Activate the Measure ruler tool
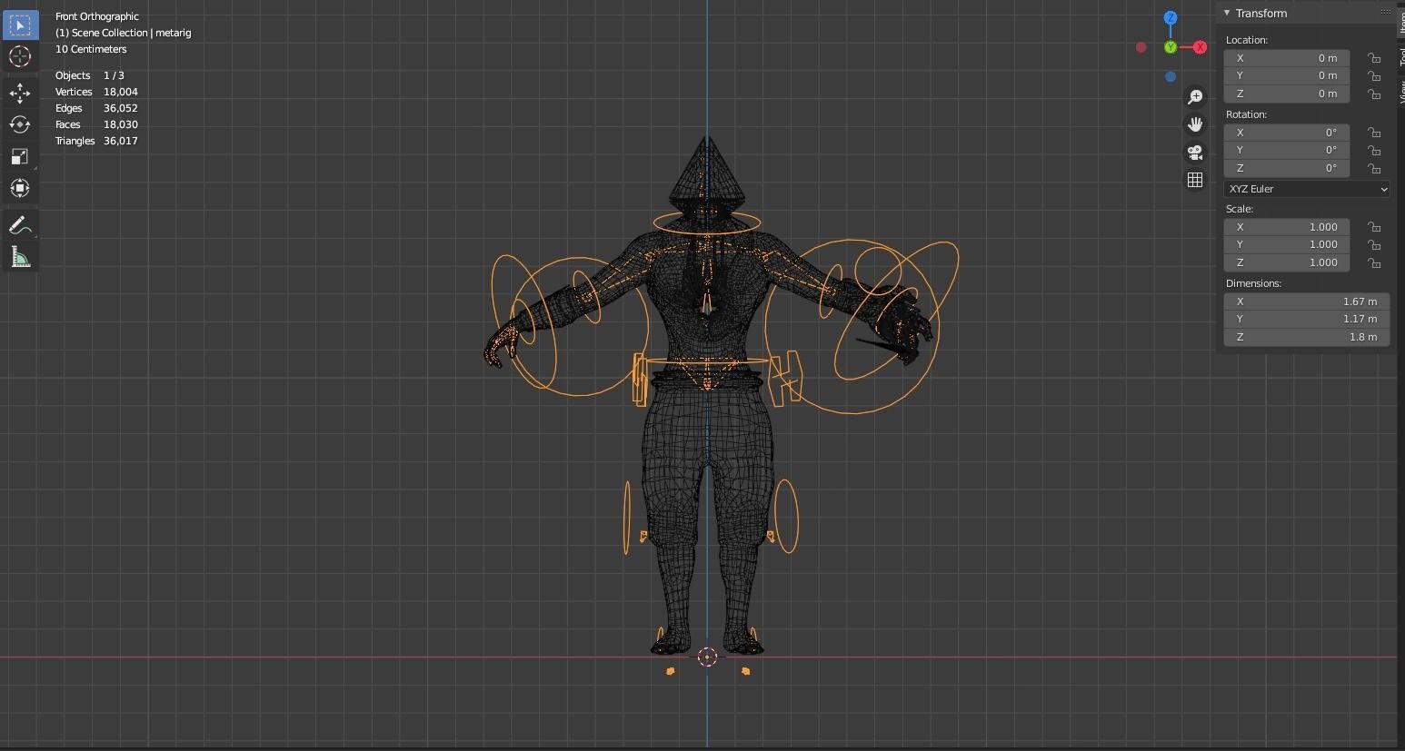The image size is (1405, 751). 19,258
